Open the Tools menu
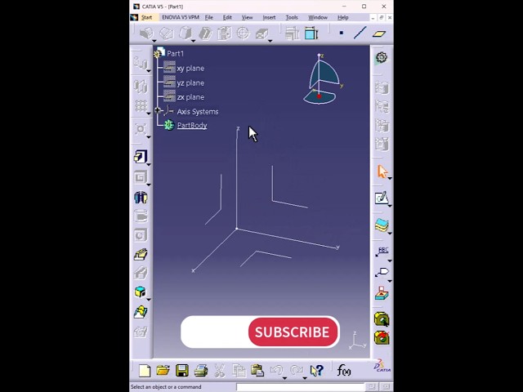This screenshot has height=392, width=523. 292,17
